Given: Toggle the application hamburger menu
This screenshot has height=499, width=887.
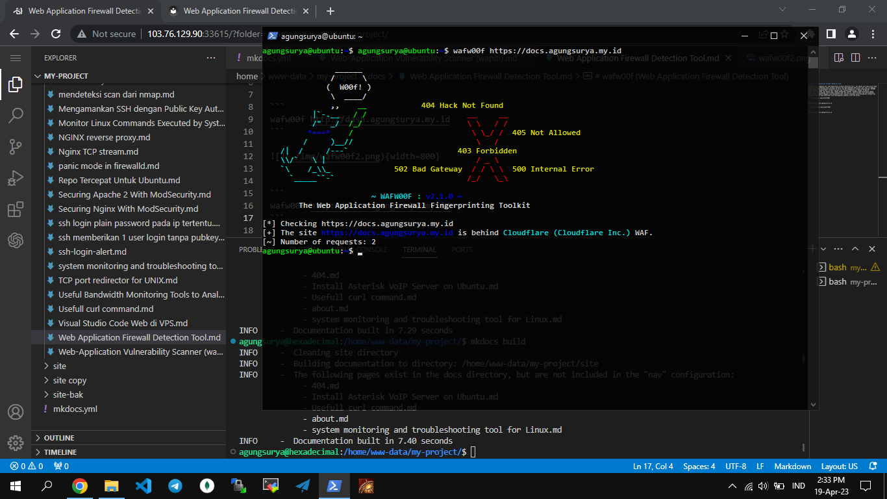Looking at the screenshot, I should click(16, 58).
